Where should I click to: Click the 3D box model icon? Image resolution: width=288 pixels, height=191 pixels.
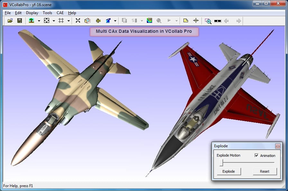[x=87, y=21]
